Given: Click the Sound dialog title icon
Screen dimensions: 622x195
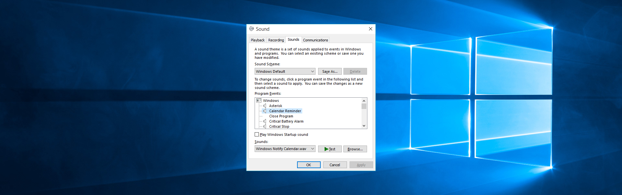Looking at the screenshot, I should pyautogui.click(x=251, y=29).
